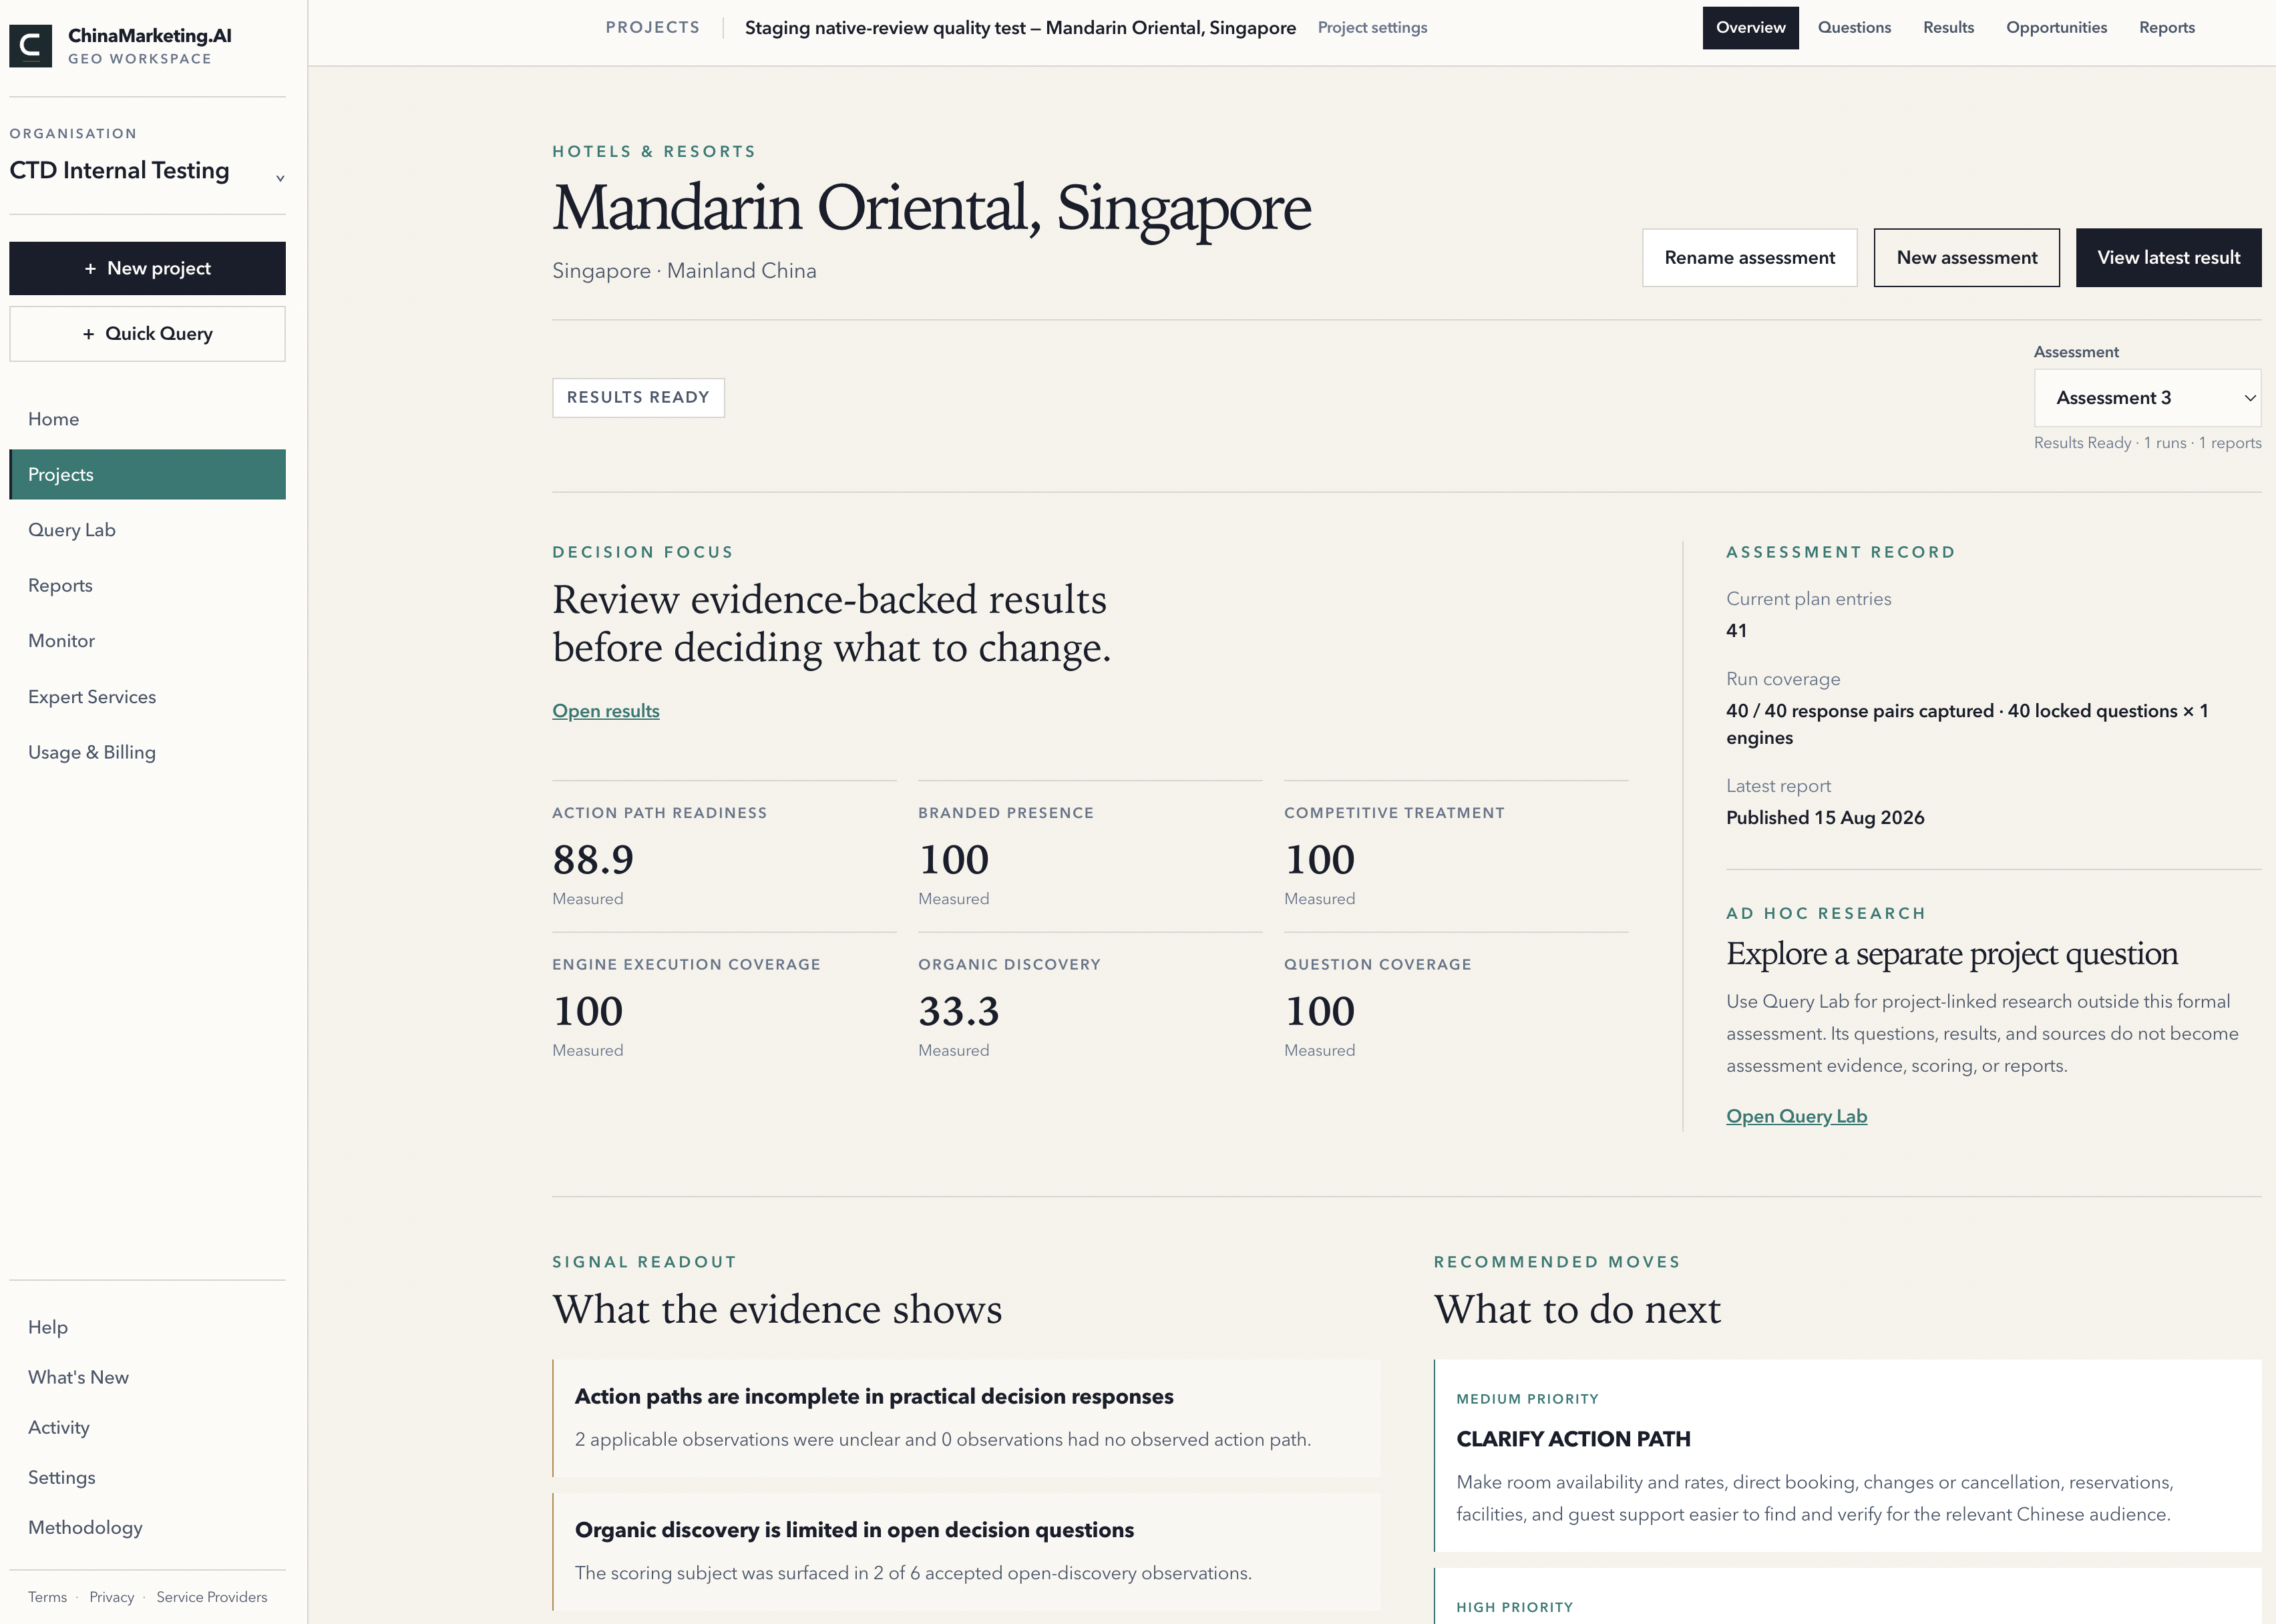Click the RESULTS READY status badge
Screen dimensions: 2276x1624
pyautogui.click(x=638, y=398)
